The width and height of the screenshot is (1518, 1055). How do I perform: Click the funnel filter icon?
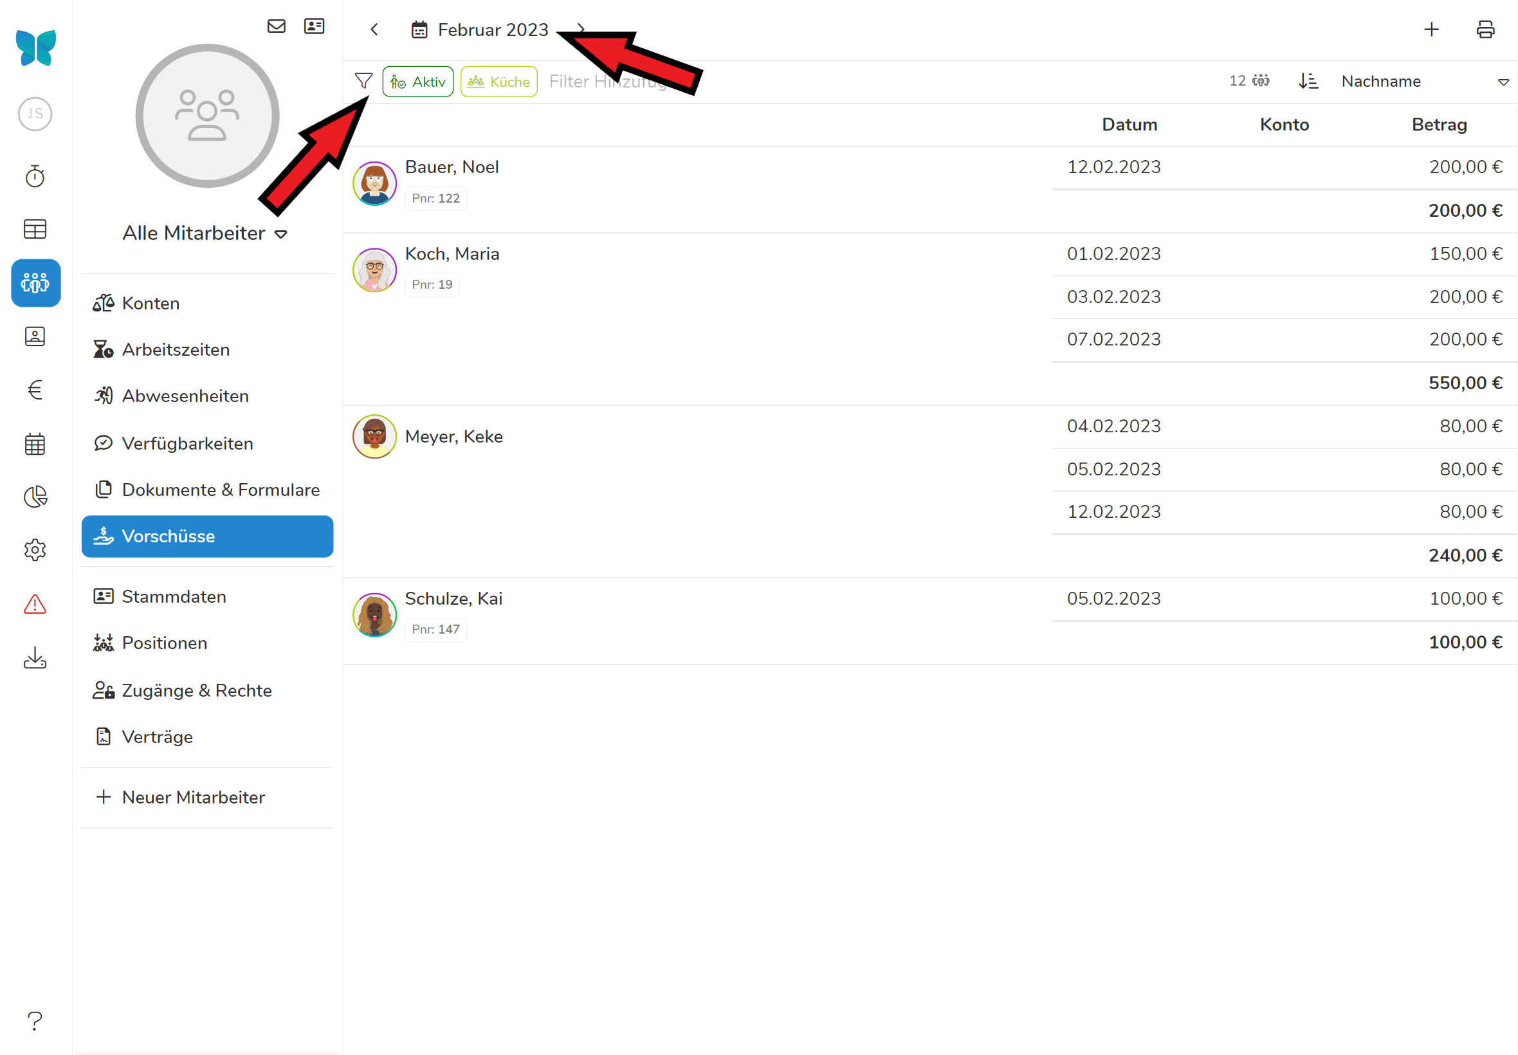(363, 80)
